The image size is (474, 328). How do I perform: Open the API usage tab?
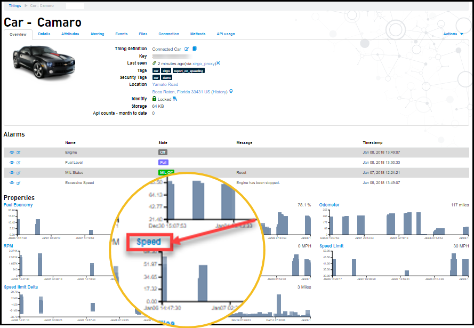(x=226, y=34)
